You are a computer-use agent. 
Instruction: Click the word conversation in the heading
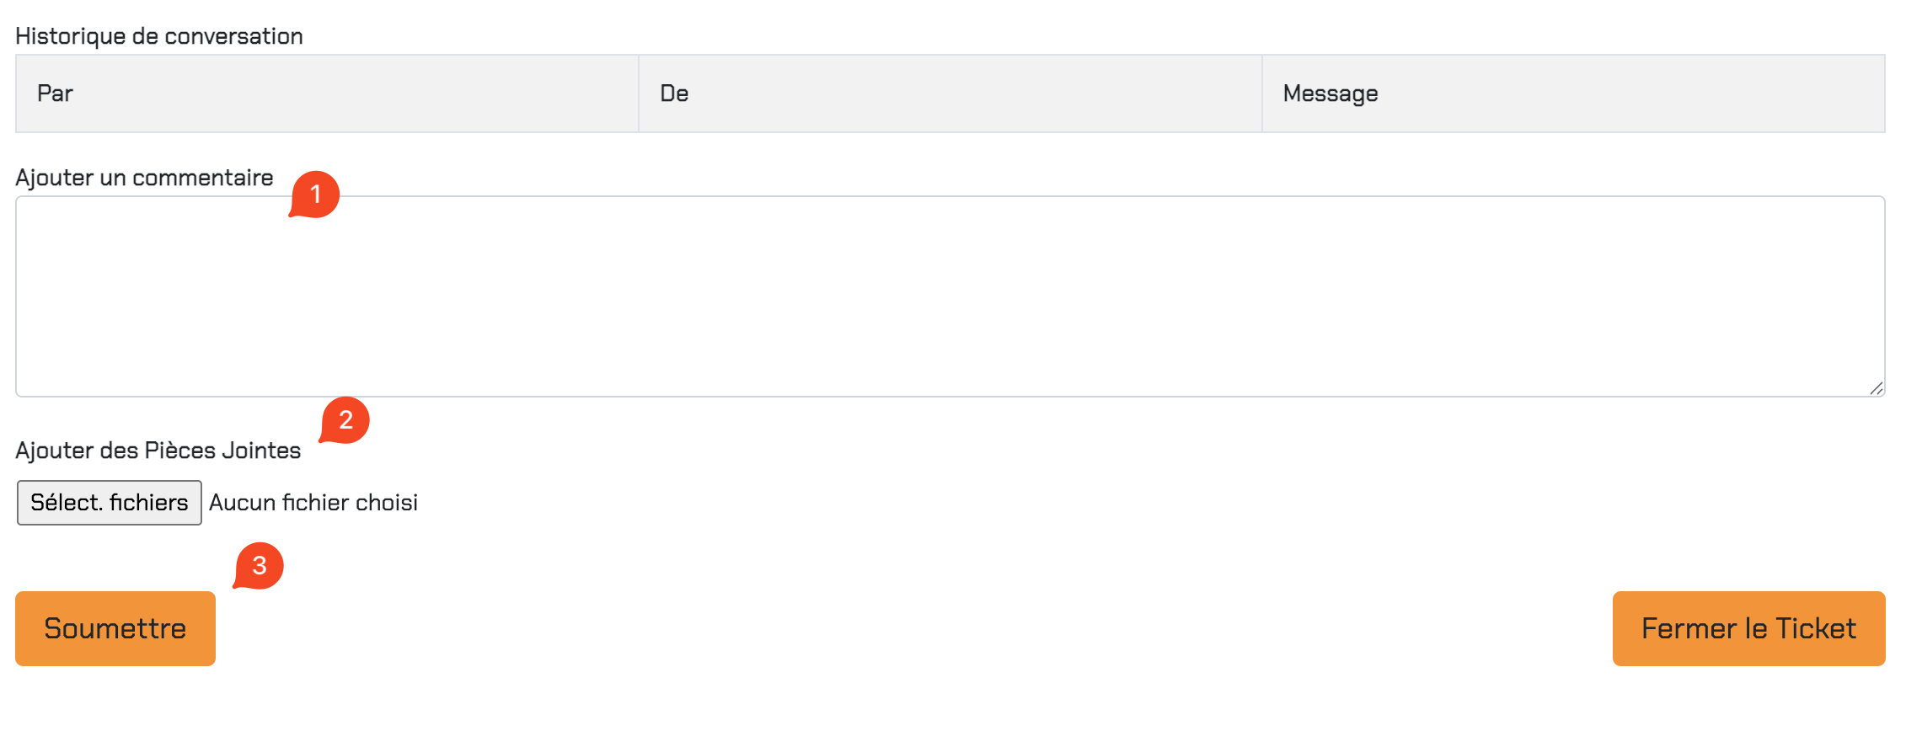click(233, 36)
